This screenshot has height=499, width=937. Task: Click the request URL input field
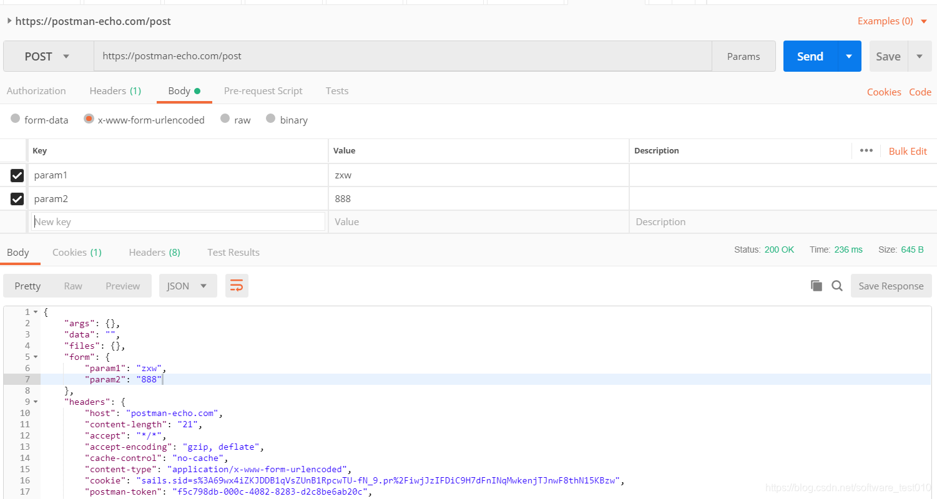point(403,56)
